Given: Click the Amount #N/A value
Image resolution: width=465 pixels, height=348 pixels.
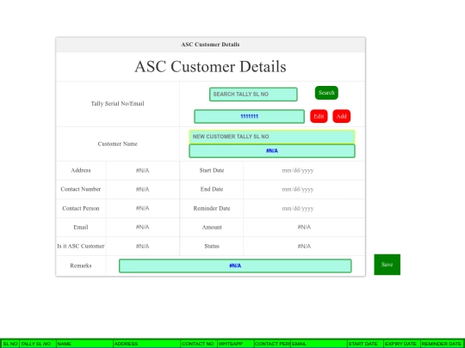Looking at the screenshot, I should (304, 227).
